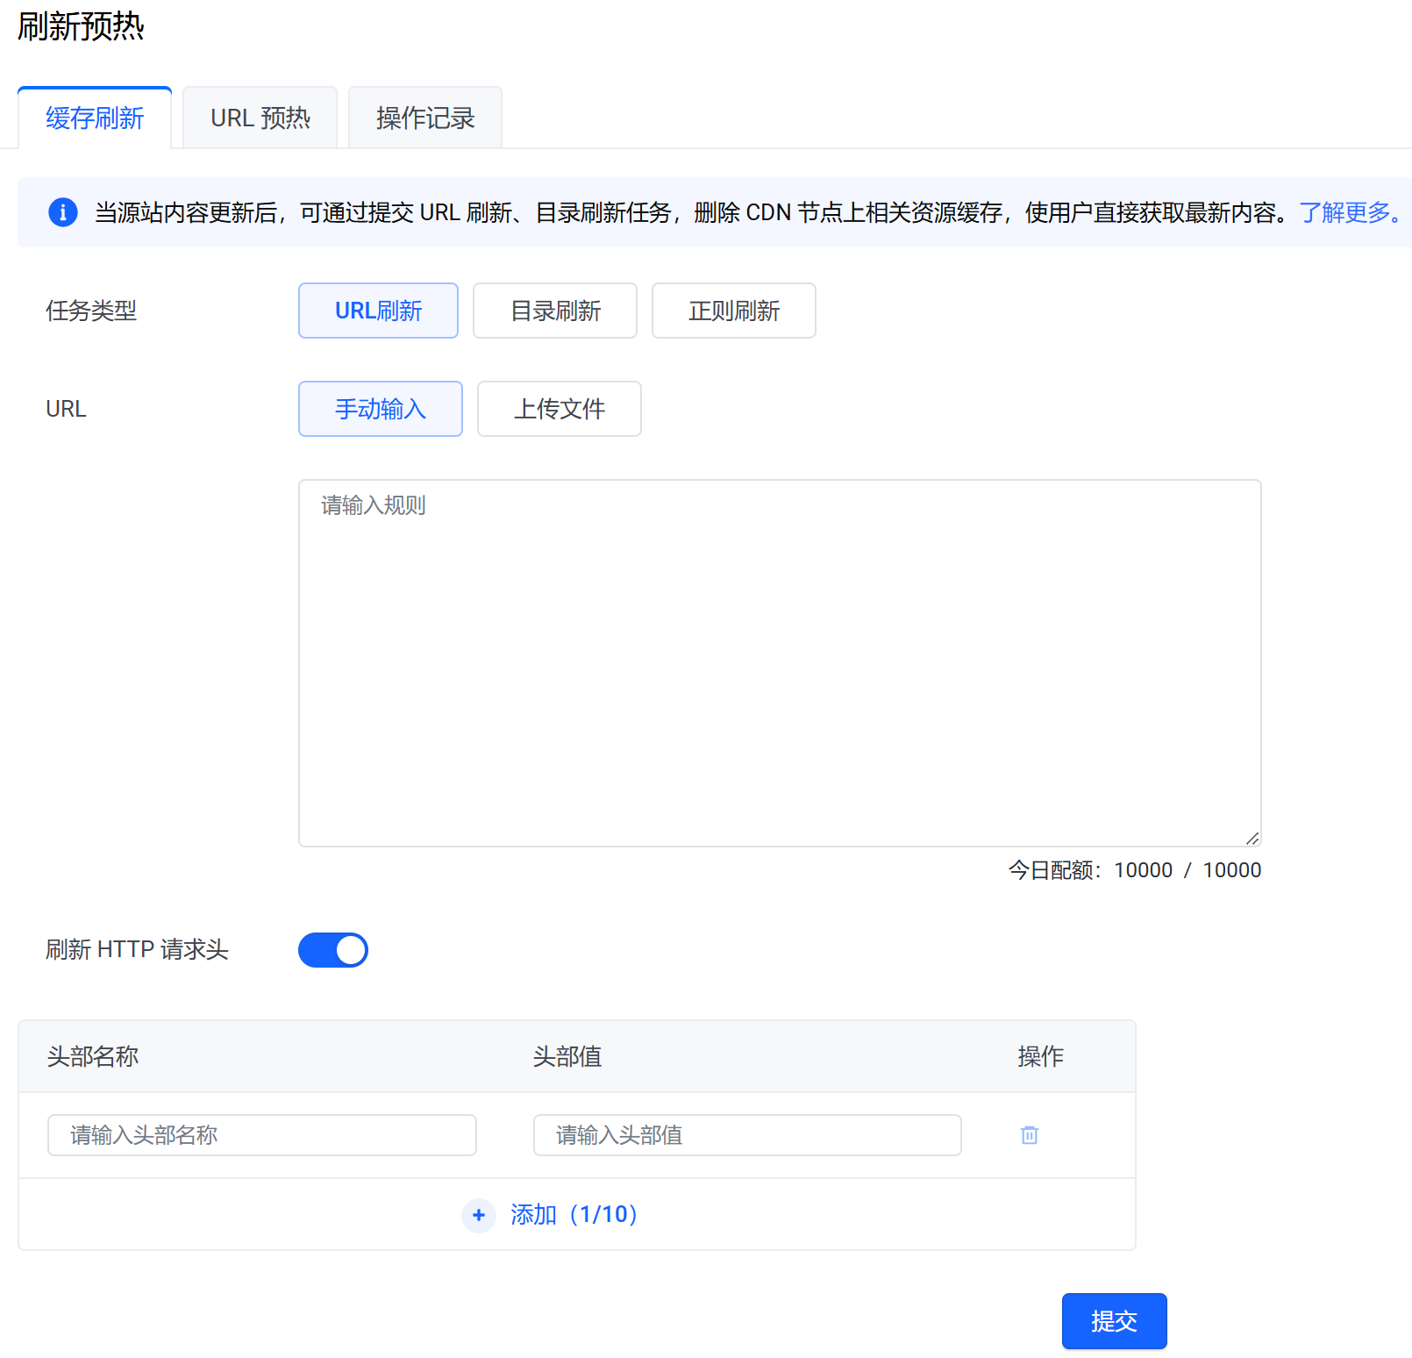Open the URL 预热 tab
1412x1358 pixels.
(260, 118)
